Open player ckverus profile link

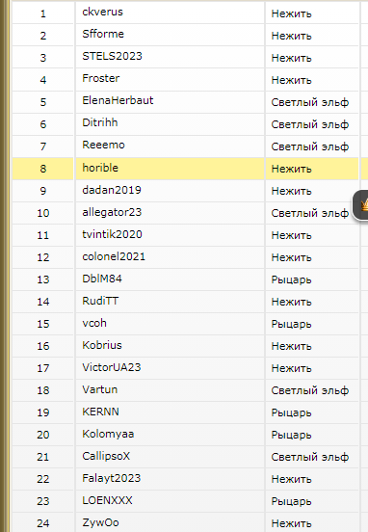tap(102, 12)
